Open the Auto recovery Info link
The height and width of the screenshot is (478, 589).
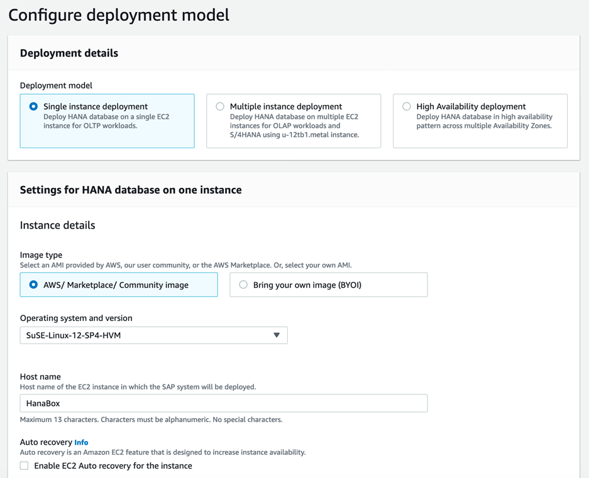point(81,442)
